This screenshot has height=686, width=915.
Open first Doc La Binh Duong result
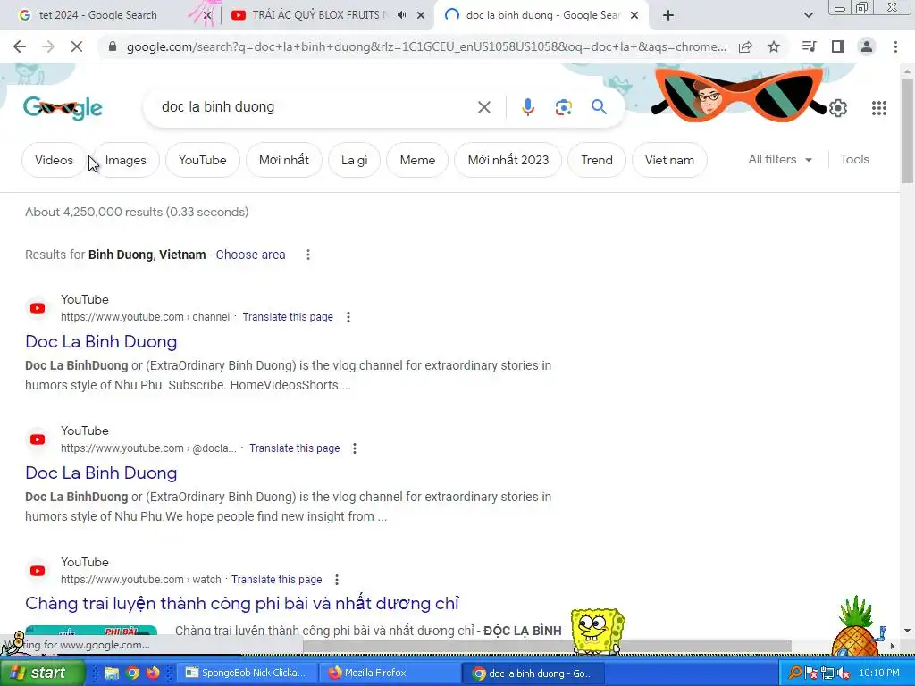coord(101,342)
